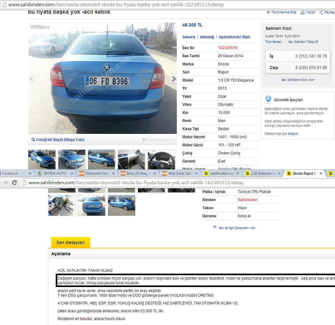This screenshot has height=325, width=335.
Task: Click the gearbox value Otomatik
Action: click(226, 105)
